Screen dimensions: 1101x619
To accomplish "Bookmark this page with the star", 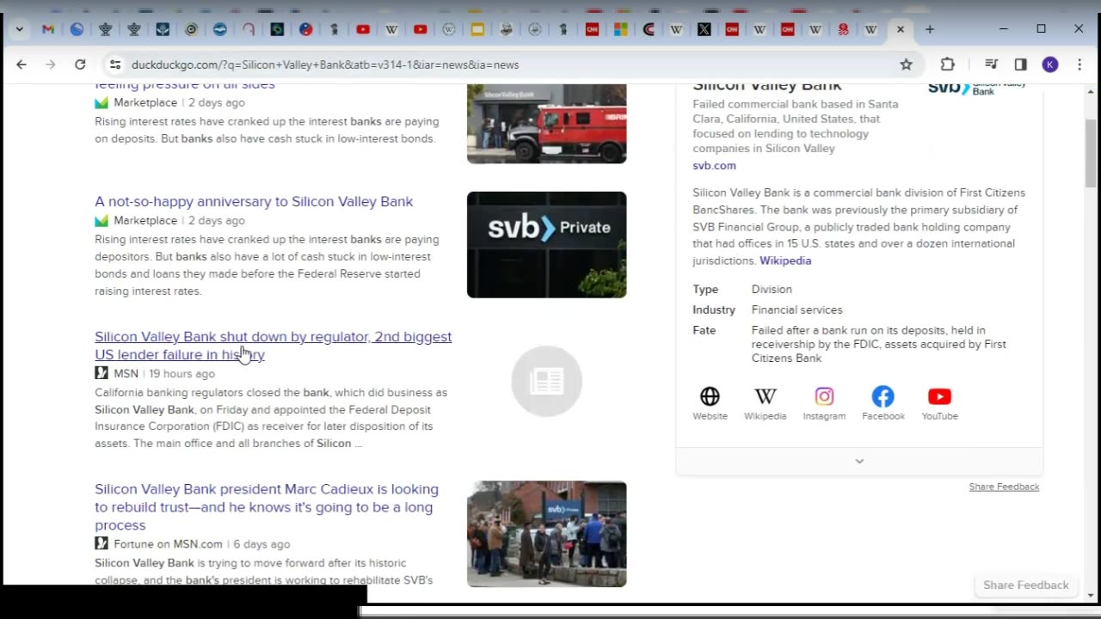I will pos(906,64).
